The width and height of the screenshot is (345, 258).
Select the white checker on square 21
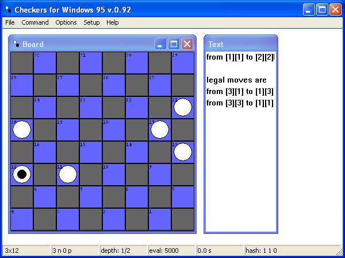[183, 107]
